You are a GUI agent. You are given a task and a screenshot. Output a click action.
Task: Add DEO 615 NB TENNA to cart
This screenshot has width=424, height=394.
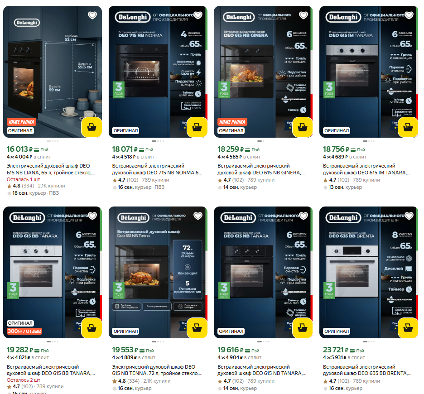(x=197, y=328)
